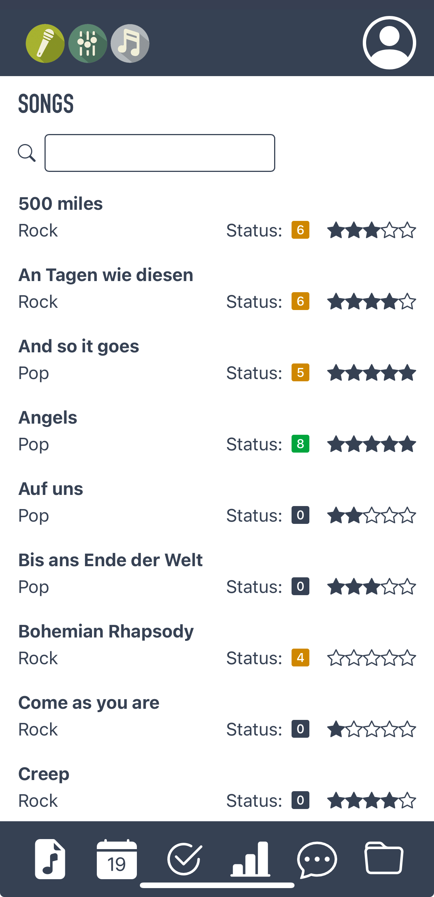Select the song Come as you are

click(89, 703)
